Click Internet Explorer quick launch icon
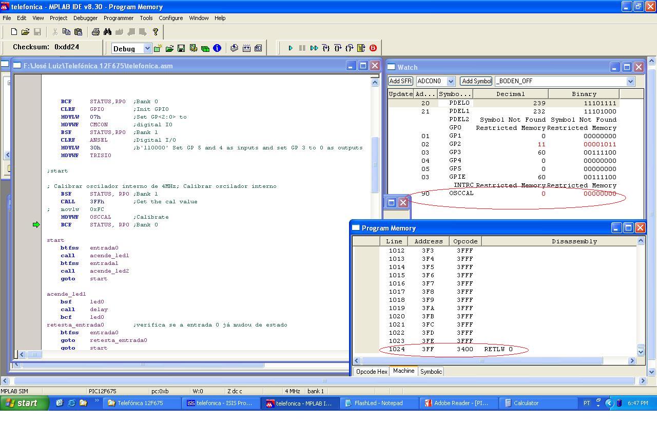 pos(71,403)
